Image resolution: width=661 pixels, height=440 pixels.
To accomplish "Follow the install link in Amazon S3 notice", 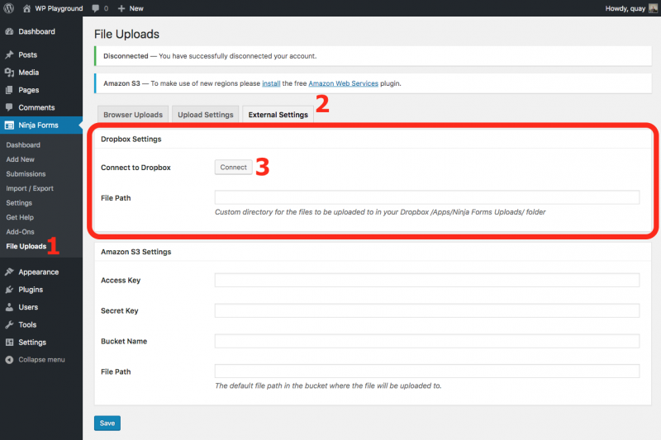I will point(271,83).
